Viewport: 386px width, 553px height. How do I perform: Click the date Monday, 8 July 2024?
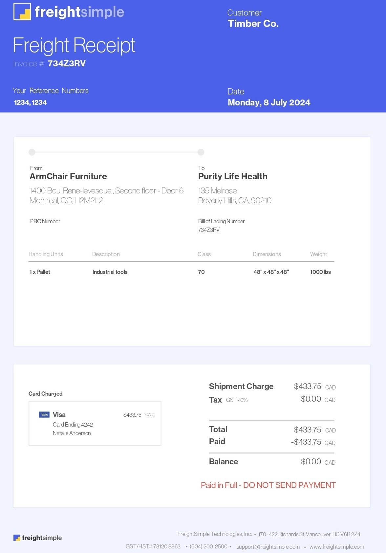tap(269, 102)
